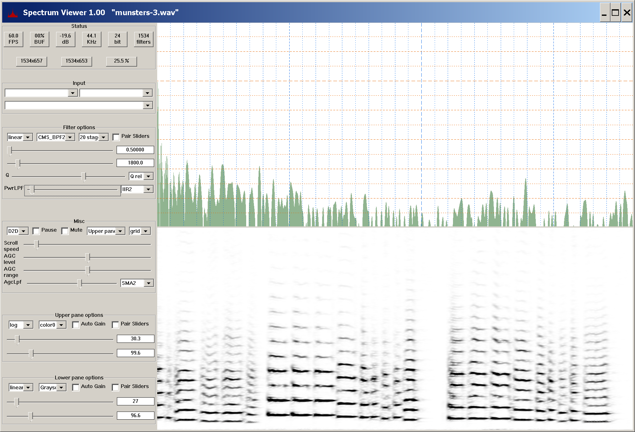635x432 pixels.
Task: Click the 25.5 % status button
Action: pyautogui.click(x=122, y=61)
